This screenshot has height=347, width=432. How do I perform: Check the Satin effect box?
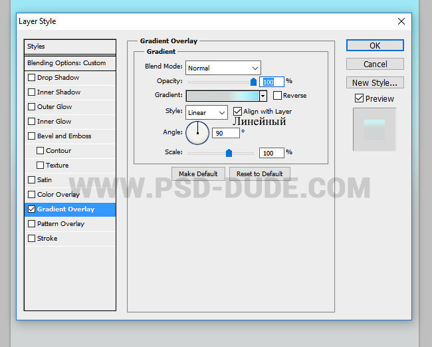(31, 179)
